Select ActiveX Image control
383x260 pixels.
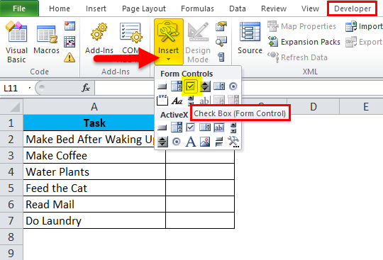click(205, 142)
